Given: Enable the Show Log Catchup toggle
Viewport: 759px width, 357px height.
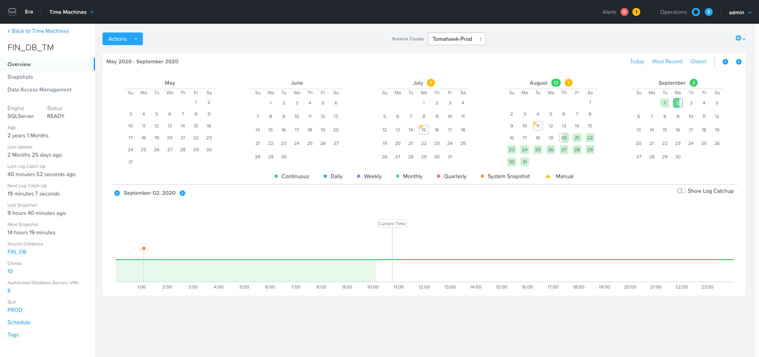Looking at the screenshot, I should [x=681, y=191].
